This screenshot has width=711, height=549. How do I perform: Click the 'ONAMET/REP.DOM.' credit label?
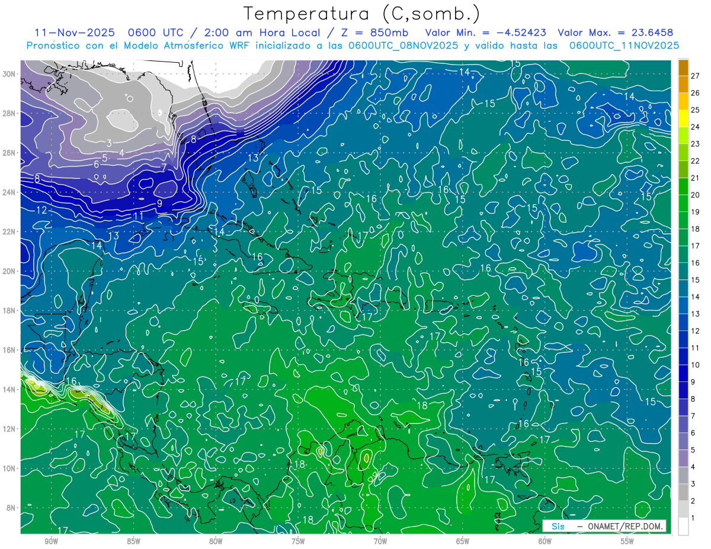[625, 526]
